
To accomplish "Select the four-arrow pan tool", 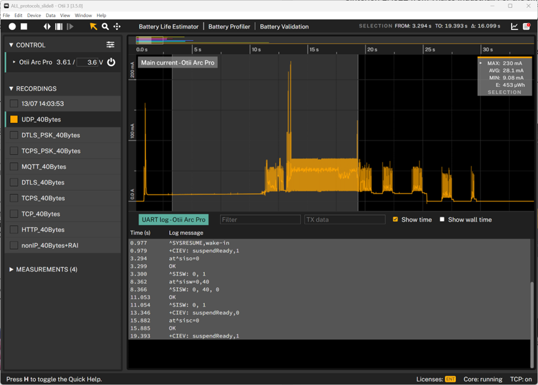I will (117, 26).
